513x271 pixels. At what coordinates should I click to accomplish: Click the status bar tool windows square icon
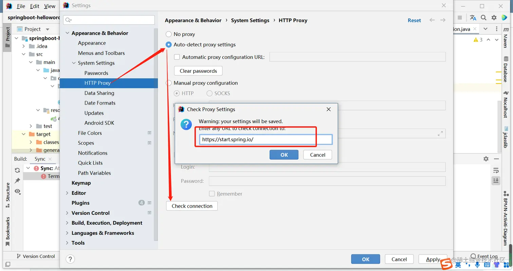click(x=7, y=264)
